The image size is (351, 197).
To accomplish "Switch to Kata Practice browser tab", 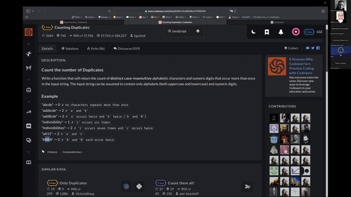I will click(x=73, y=22).
